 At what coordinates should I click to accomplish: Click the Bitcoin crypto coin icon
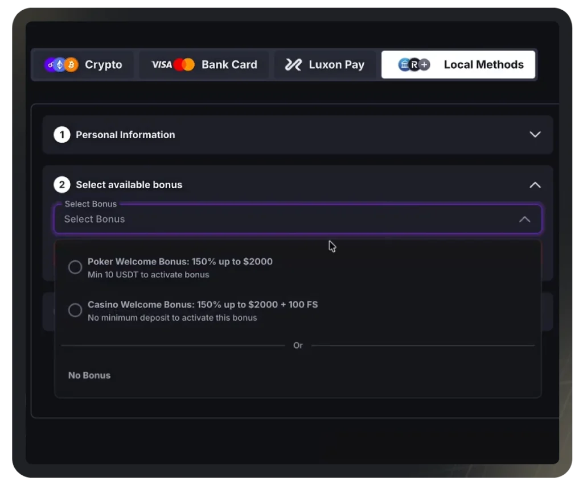pos(71,65)
